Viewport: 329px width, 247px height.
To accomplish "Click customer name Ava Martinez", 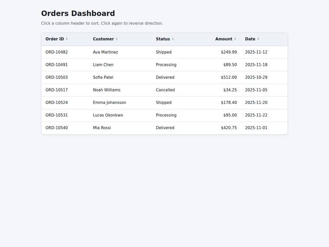I will 105,52.
